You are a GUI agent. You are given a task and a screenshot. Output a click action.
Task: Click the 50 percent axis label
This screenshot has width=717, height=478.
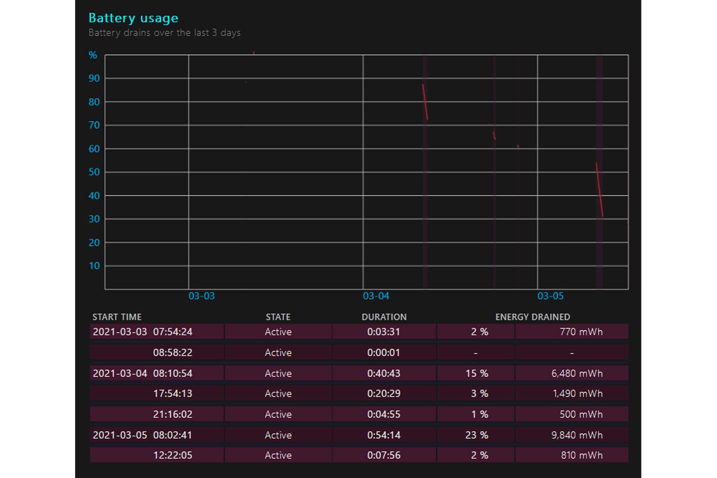click(94, 172)
